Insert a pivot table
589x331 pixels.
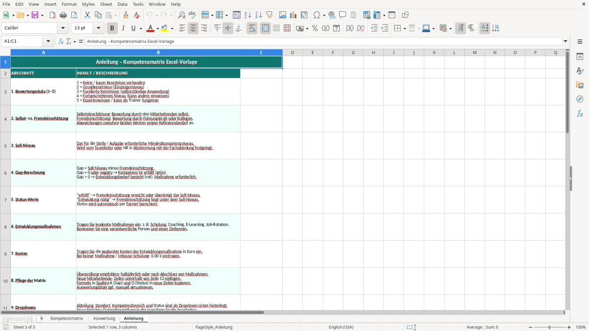tap(304, 15)
